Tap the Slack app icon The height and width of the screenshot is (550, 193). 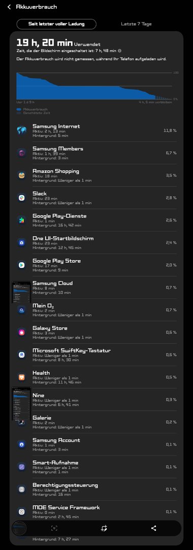pos(22,198)
